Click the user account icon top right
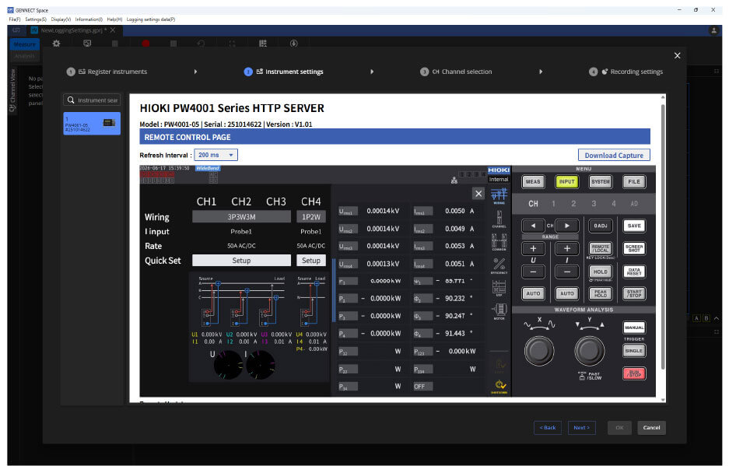 713,30
